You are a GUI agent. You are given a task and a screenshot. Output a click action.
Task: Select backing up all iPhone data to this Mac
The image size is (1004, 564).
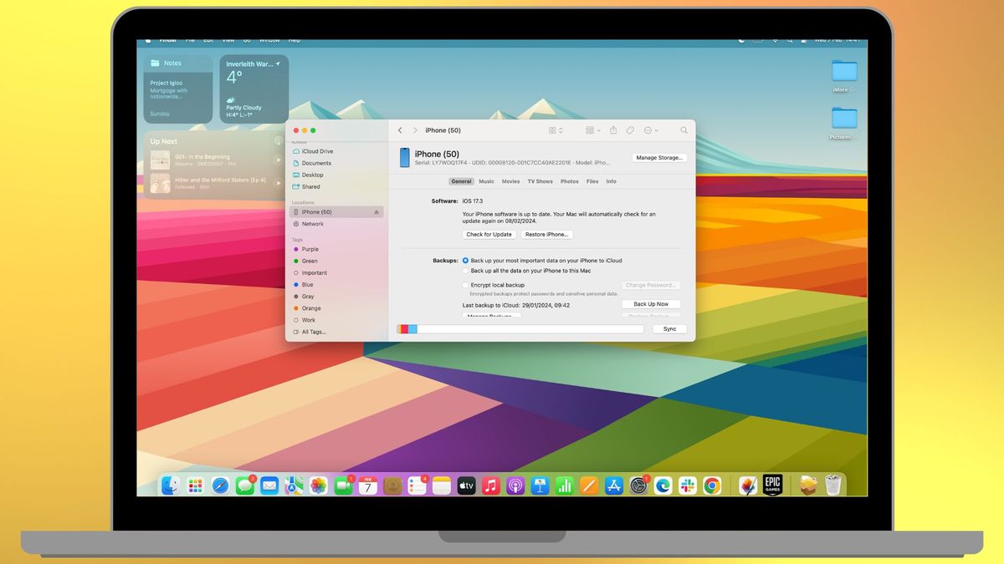pyautogui.click(x=465, y=271)
